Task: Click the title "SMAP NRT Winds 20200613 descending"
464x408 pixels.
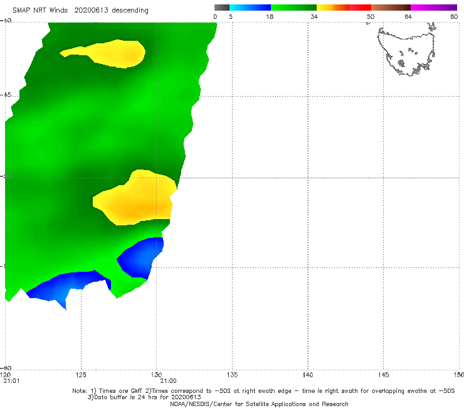Action: [x=80, y=11]
